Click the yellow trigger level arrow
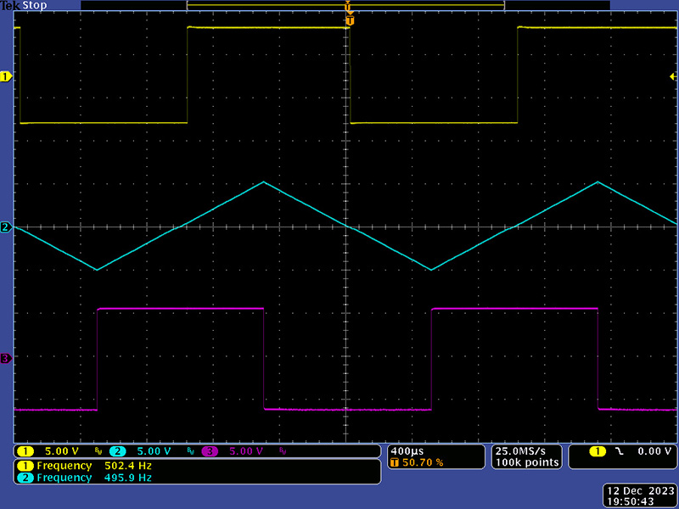Viewport: 679px width, 509px height. coord(672,77)
